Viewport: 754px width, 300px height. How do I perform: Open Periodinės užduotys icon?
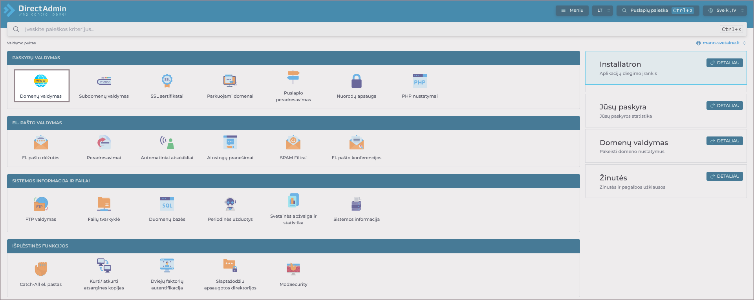click(x=230, y=204)
